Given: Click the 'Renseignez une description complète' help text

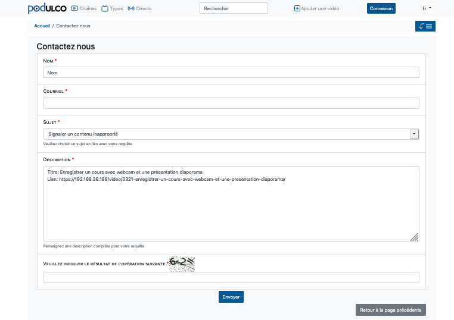Looking at the screenshot, I should (x=94, y=246).
